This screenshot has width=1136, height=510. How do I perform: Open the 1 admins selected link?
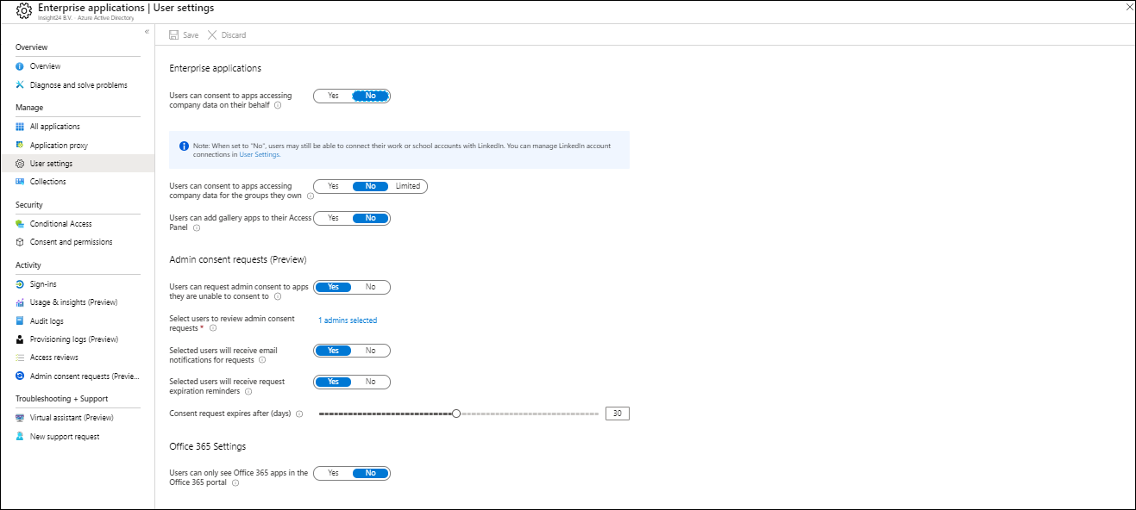(348, 320)
